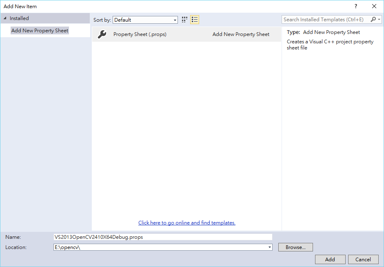This screenshot has height=267, width=384.
Task: Click the wrench Property Sheet icon
Action: click(102, 34)
